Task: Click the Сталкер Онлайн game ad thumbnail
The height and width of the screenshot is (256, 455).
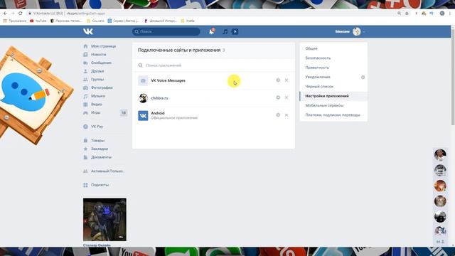Action: (105, 220)
